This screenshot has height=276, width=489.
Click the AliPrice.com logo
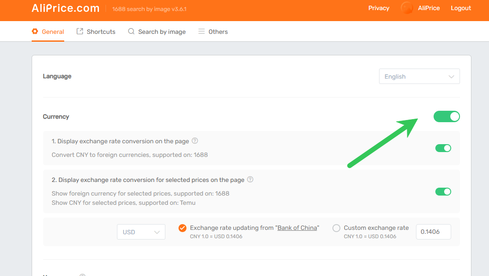[x=66, y=8]
